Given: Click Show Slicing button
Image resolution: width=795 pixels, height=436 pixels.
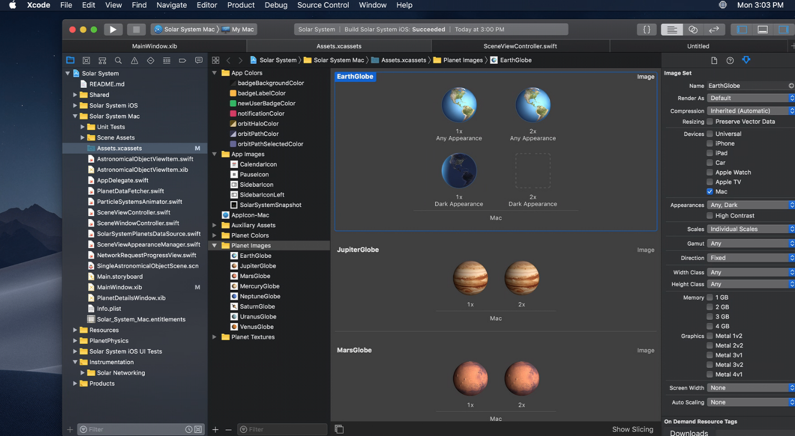Looking at the screenshot, I should click(x=632, y=429).
